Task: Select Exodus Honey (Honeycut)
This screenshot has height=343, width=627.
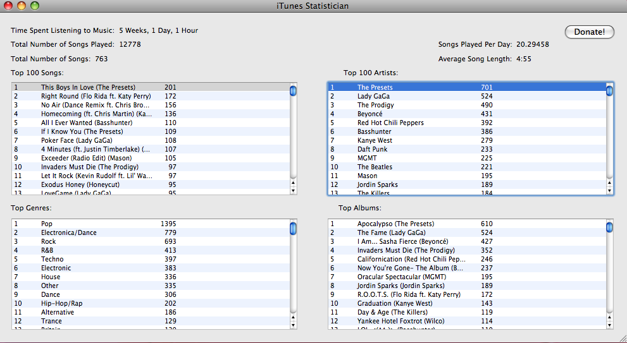Action: point(151,184)
